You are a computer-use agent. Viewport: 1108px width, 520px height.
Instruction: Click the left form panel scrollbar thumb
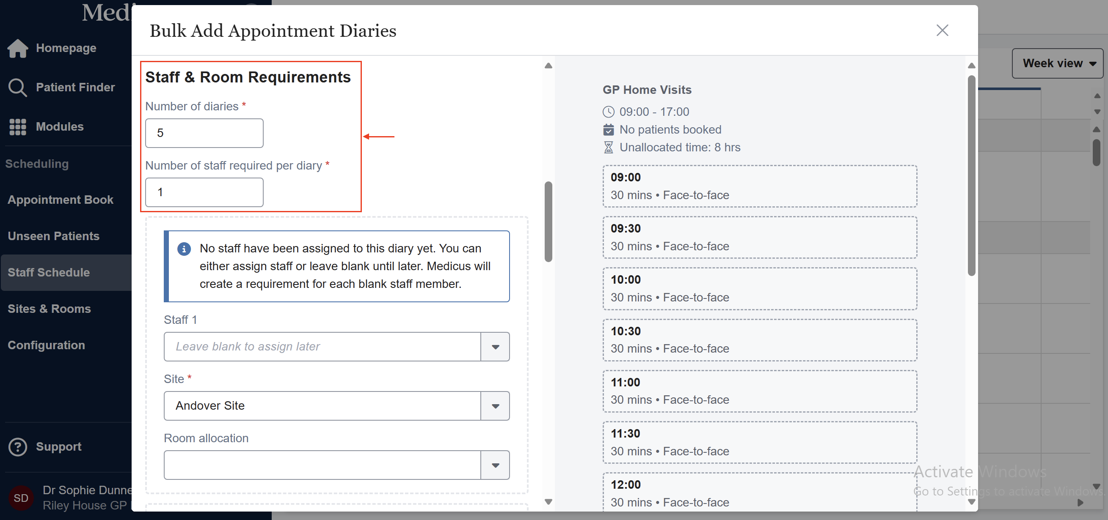pyautogui.click(x=548, y=222)
